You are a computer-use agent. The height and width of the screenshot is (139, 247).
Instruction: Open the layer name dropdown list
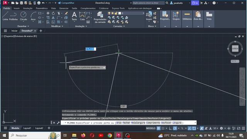(x=143, y=14)
